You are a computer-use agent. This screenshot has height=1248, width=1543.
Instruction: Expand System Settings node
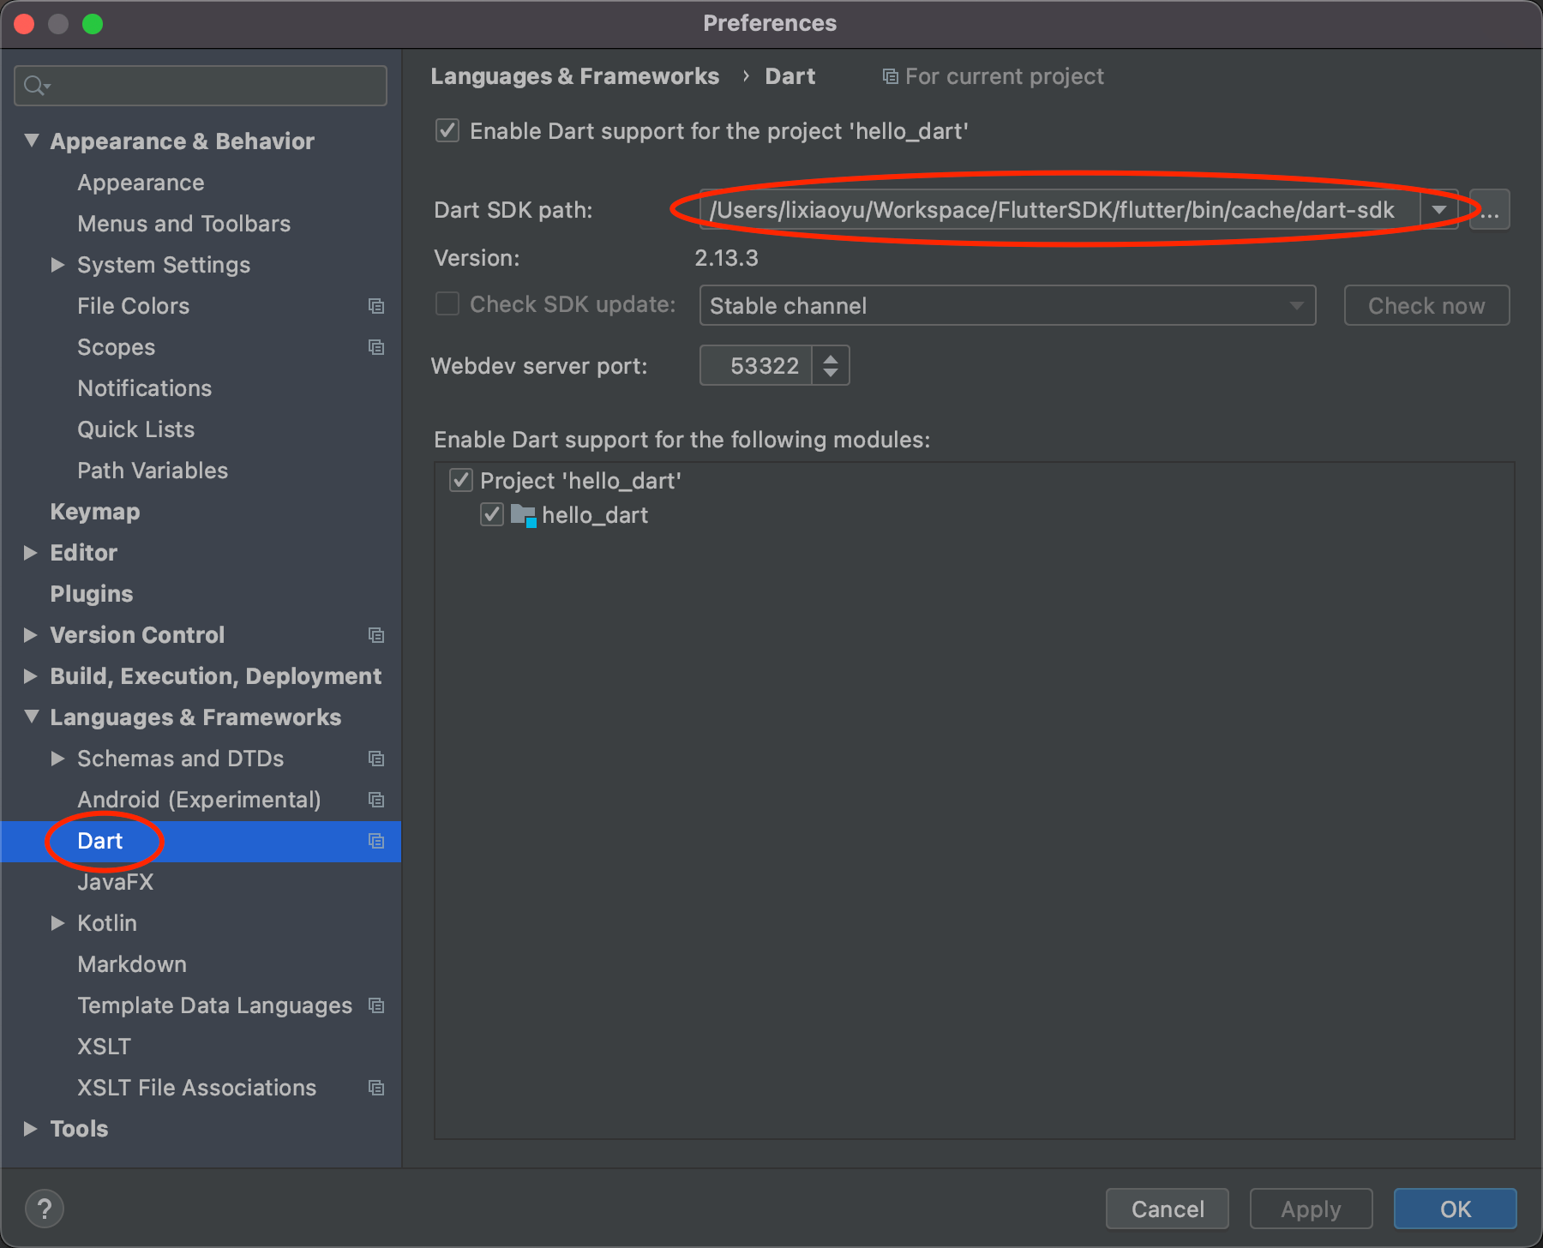click(x=57, y=265)
